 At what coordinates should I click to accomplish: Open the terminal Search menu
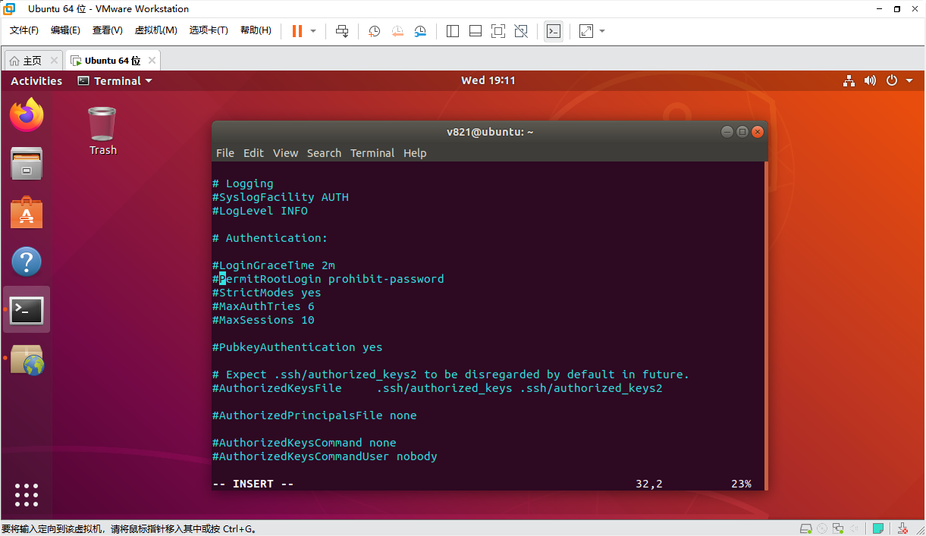324,153
